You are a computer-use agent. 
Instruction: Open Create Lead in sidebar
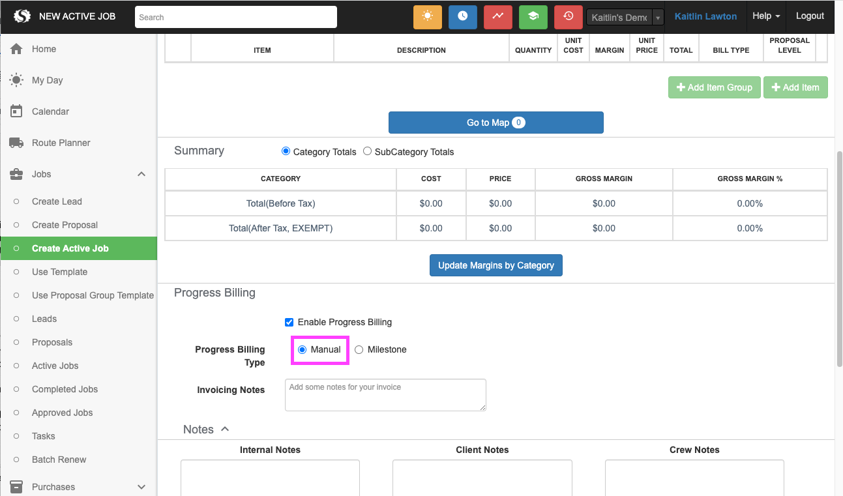pyautogui.click(x=57, y=201)
